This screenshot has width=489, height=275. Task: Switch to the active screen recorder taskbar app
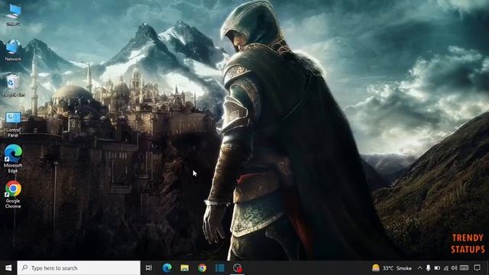(x=238, y=268)
